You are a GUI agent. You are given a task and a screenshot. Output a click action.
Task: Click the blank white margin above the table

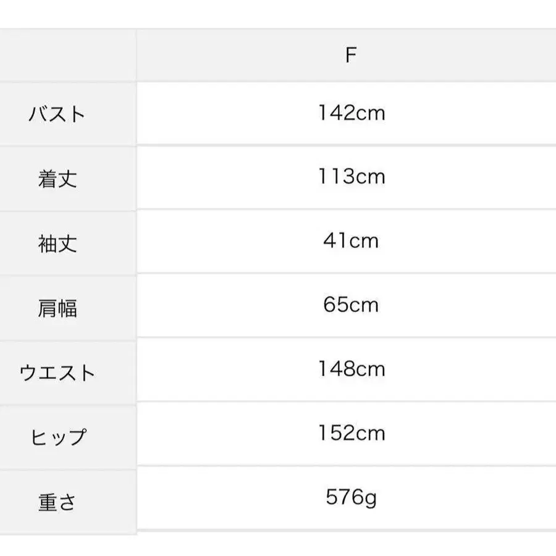278,14
